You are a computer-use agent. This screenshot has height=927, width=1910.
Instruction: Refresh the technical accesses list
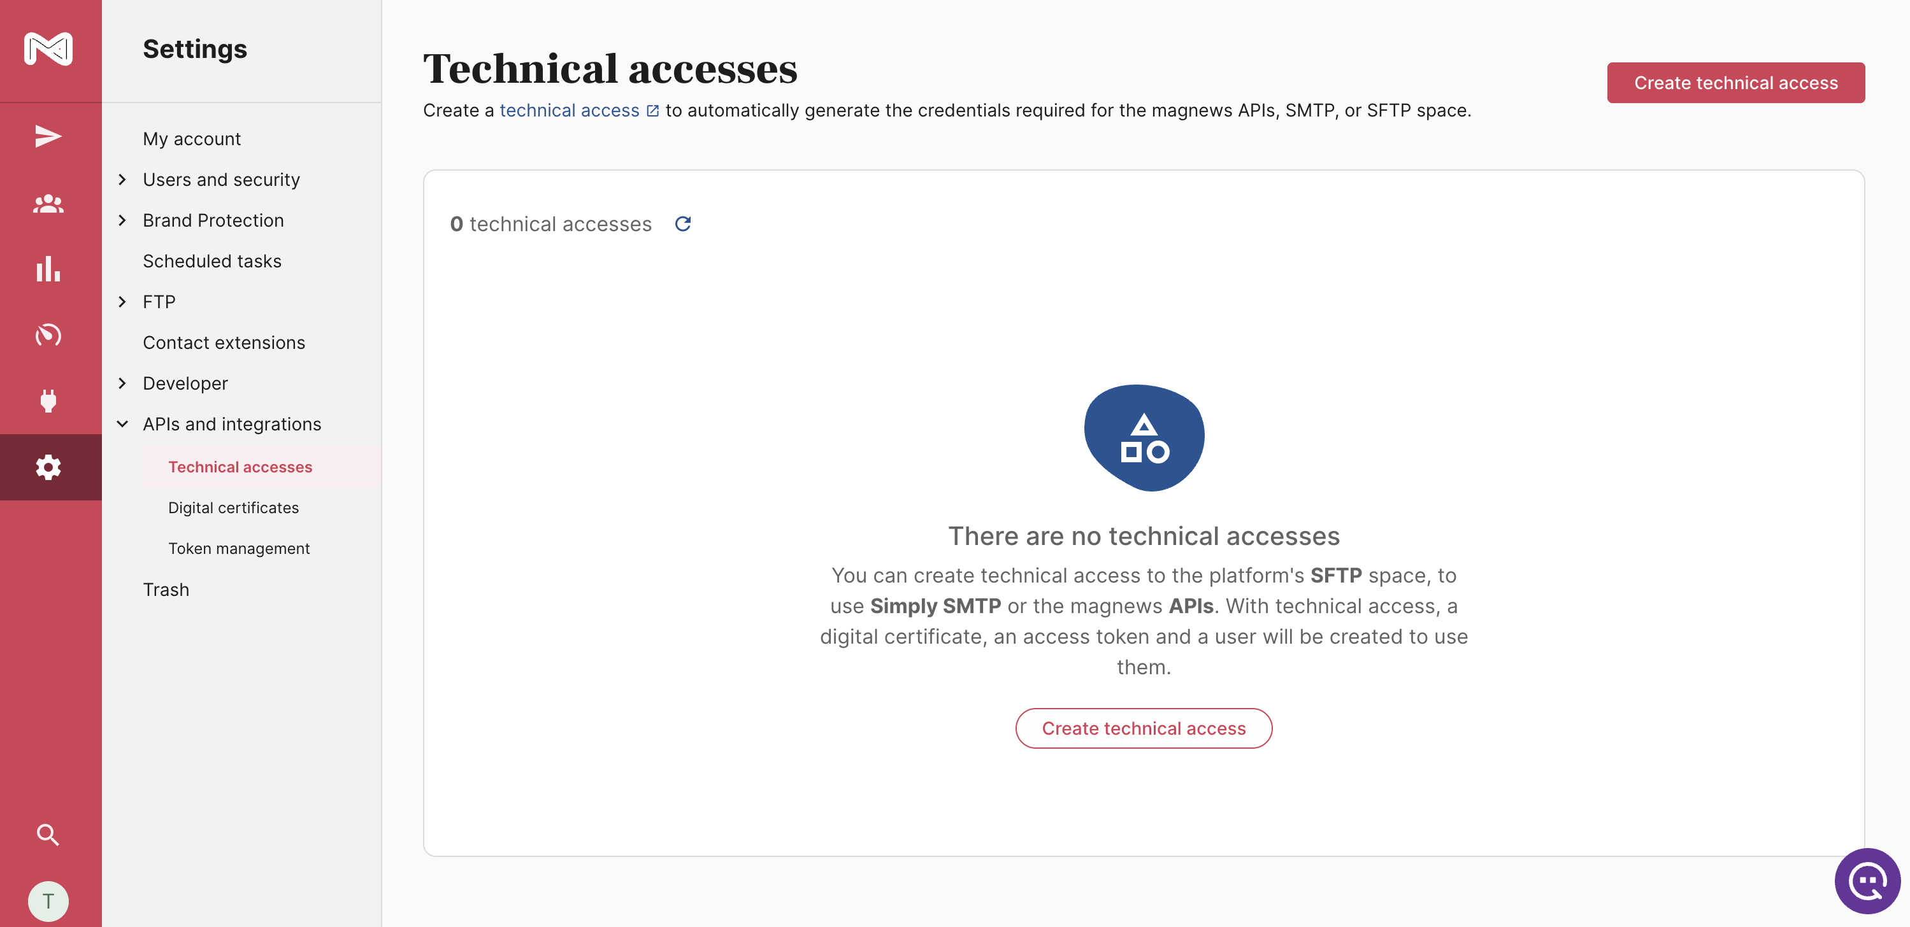(683, 223)
